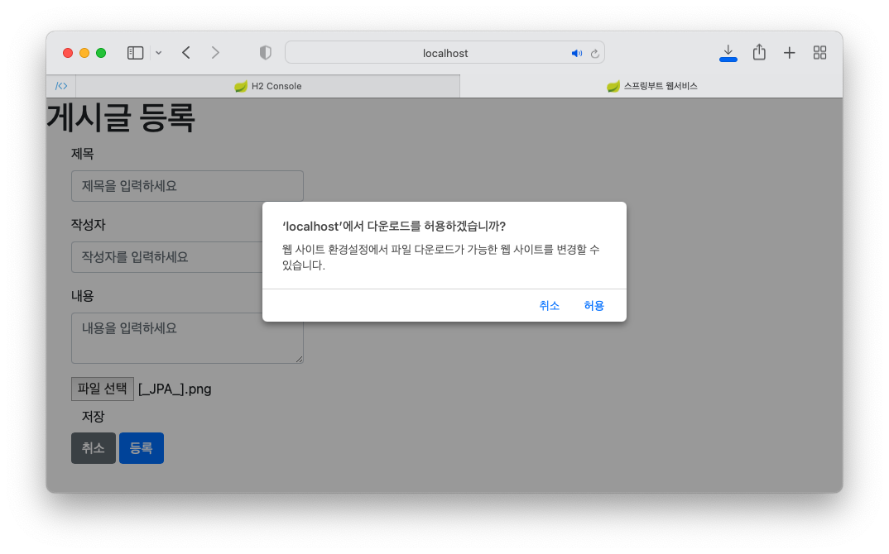
Task: Click 허용 to allow downloads
Action: (593, 306)
